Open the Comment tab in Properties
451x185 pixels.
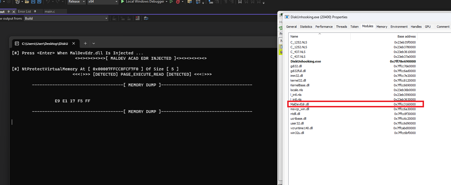(443, 27)
